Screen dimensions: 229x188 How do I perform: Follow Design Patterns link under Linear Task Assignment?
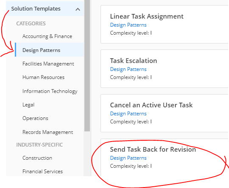[128, 25]
